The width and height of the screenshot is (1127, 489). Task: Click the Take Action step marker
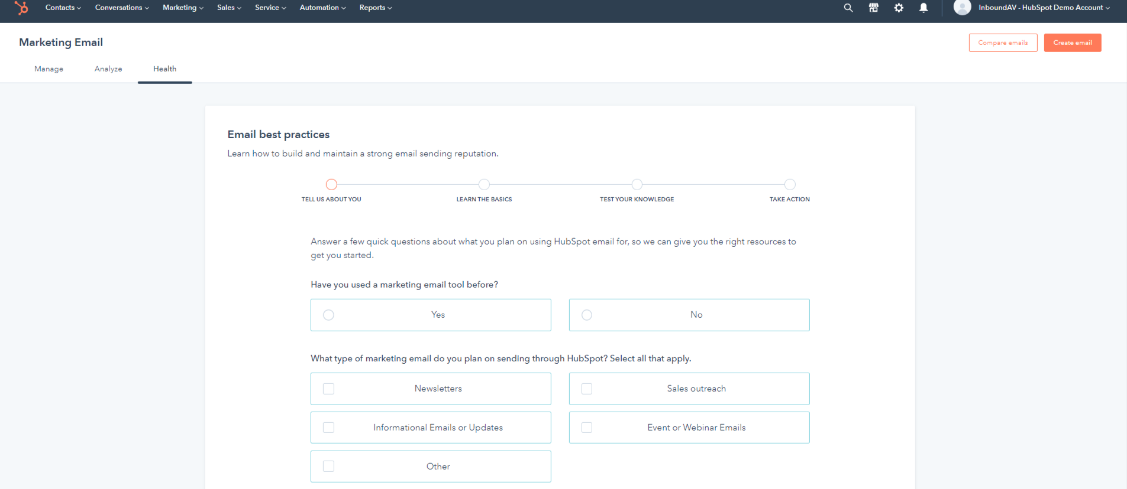point(790,185)
